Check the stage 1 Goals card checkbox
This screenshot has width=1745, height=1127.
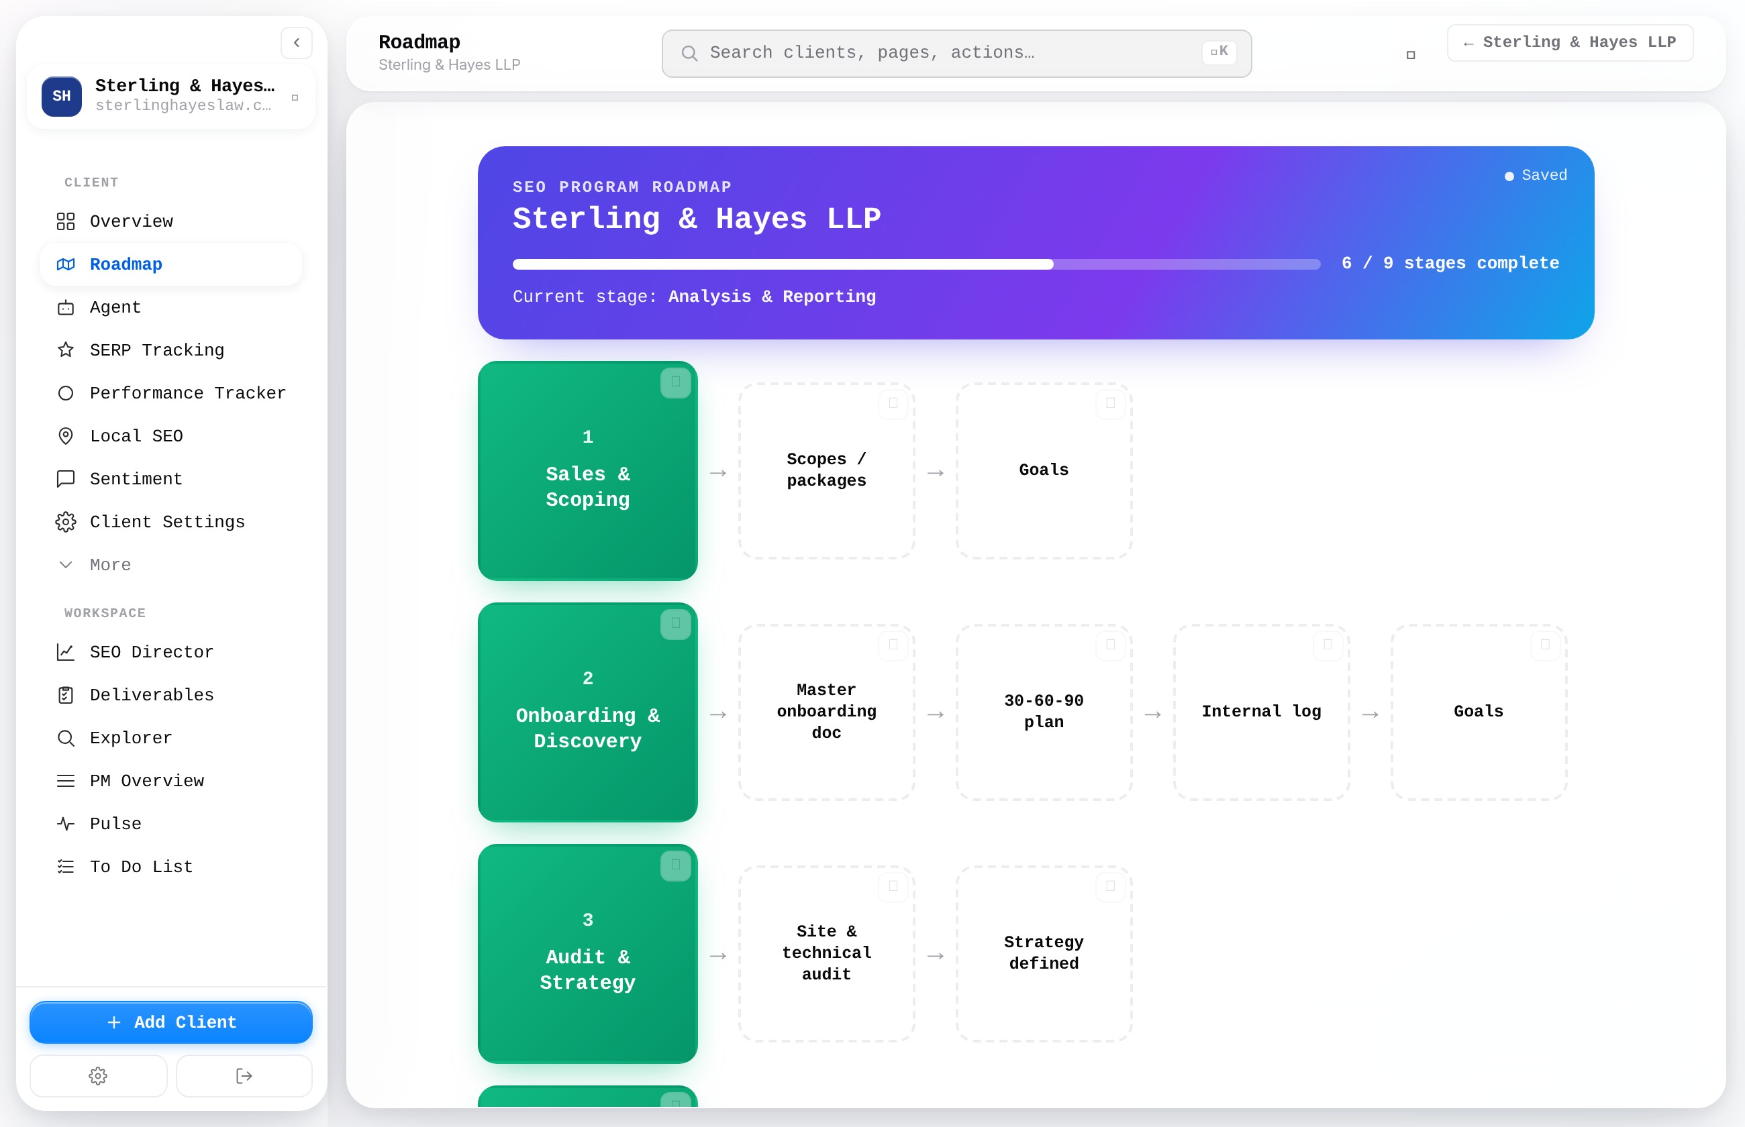click(1110, 403)
